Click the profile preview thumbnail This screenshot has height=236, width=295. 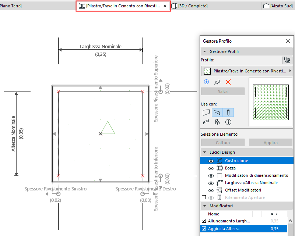click(x=270, y=99)
